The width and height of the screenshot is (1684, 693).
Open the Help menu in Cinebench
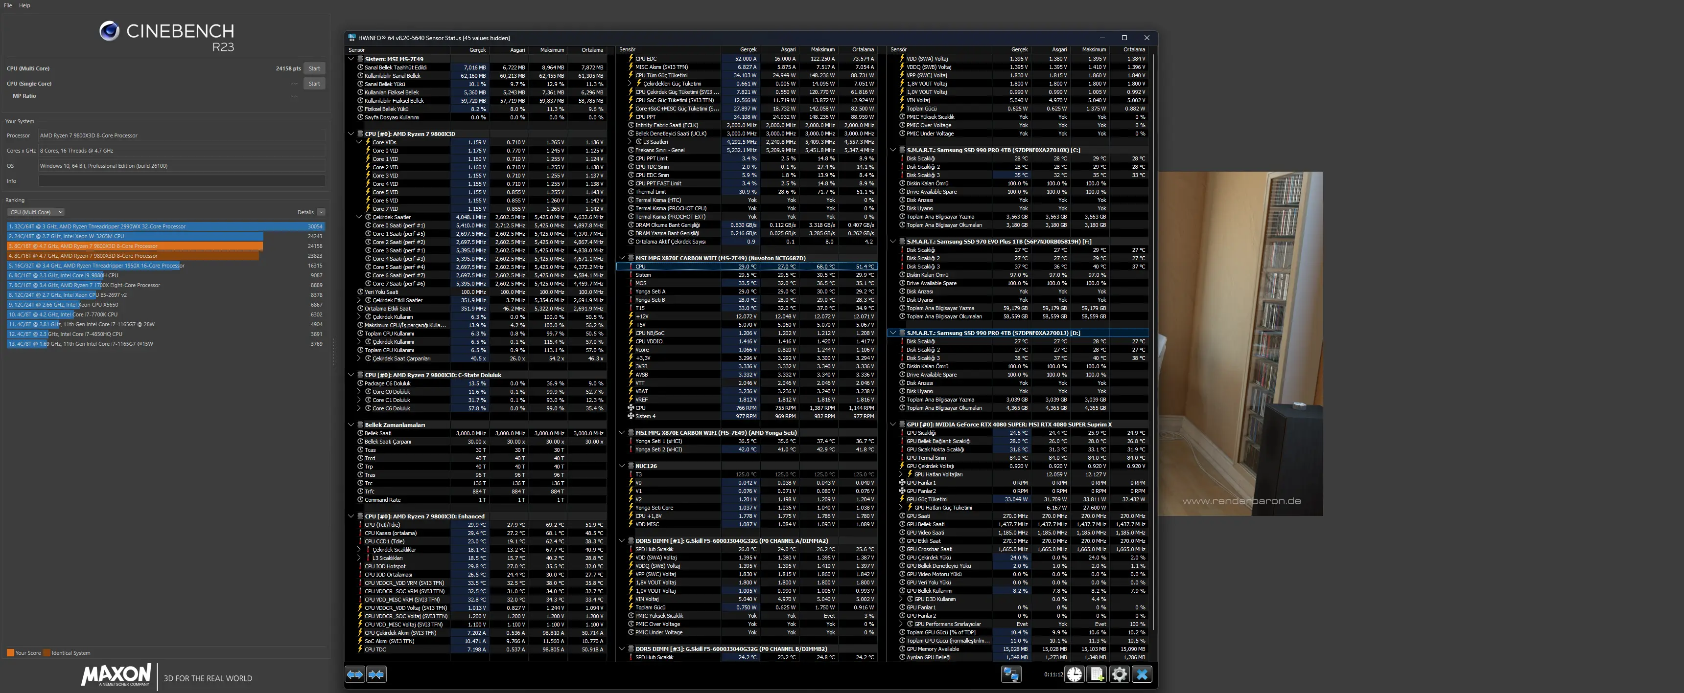point(24,5)
